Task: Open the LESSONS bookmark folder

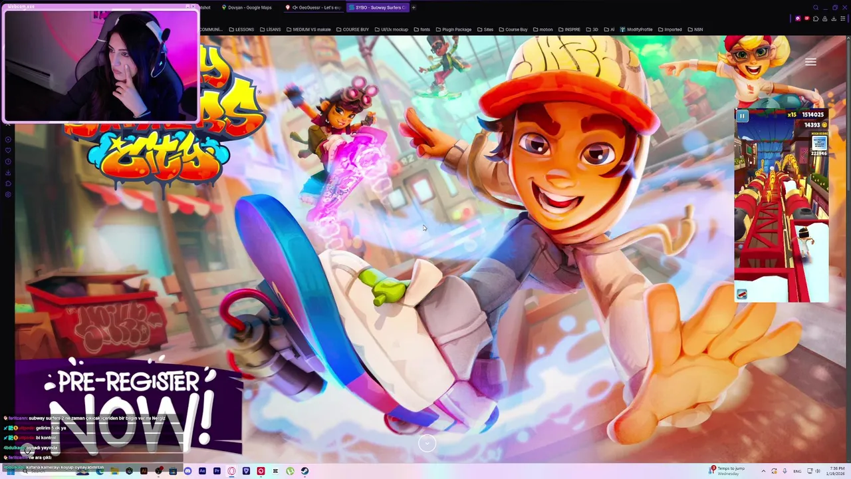Action: tap(241, 29)
